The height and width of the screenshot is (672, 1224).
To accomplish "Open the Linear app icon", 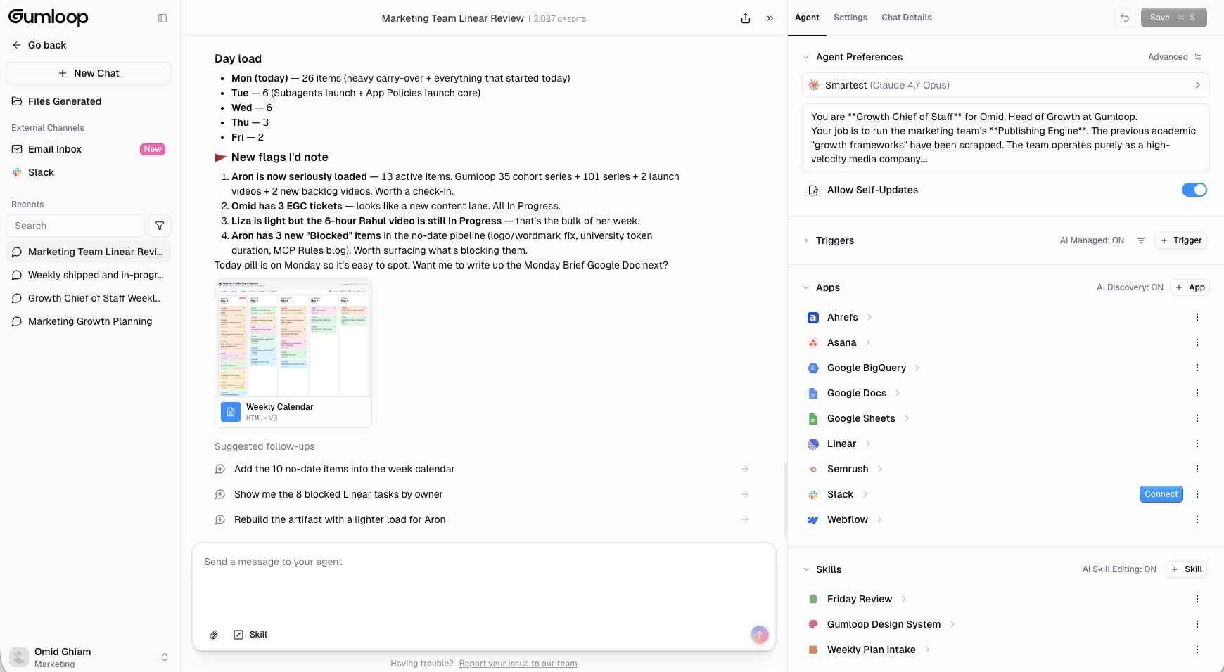I will [x=813, y=444].
